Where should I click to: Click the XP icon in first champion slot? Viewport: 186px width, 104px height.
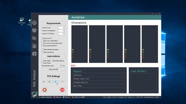[x=73, y=50]
